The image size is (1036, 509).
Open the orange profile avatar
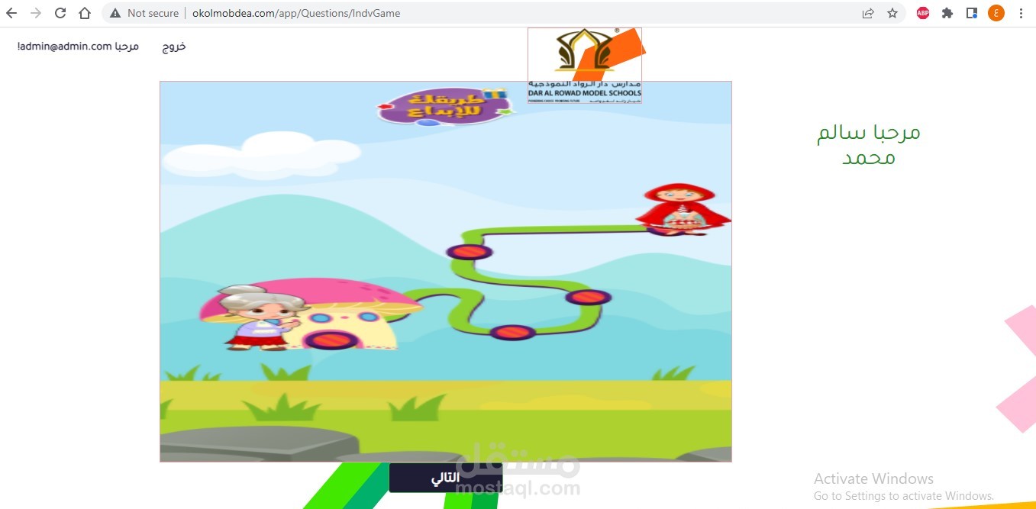[x=996, y=13]
